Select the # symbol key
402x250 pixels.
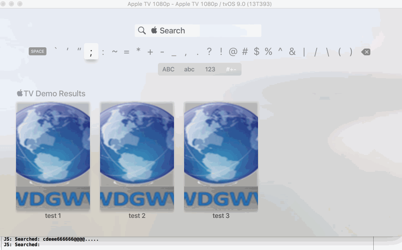pos(244,52)
